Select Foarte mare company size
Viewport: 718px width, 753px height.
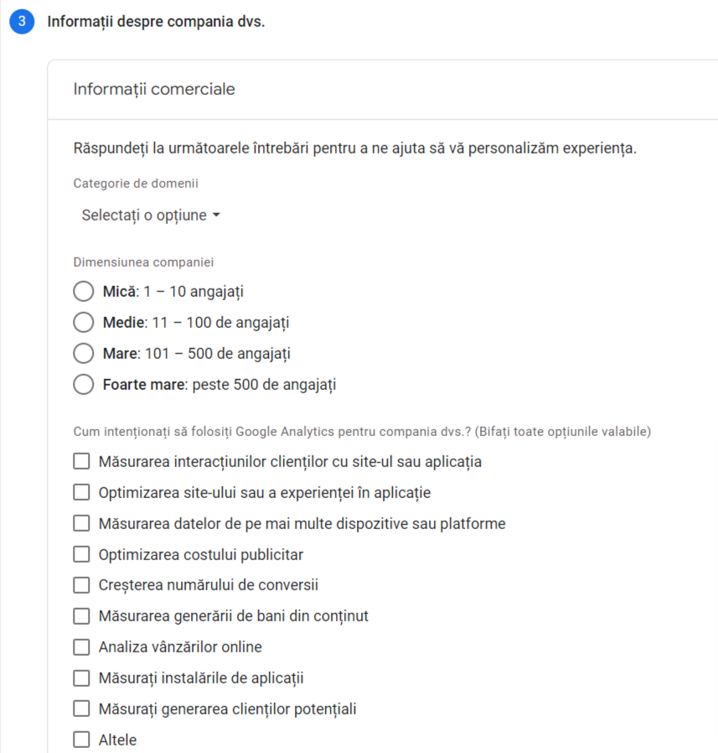[83, 384]
